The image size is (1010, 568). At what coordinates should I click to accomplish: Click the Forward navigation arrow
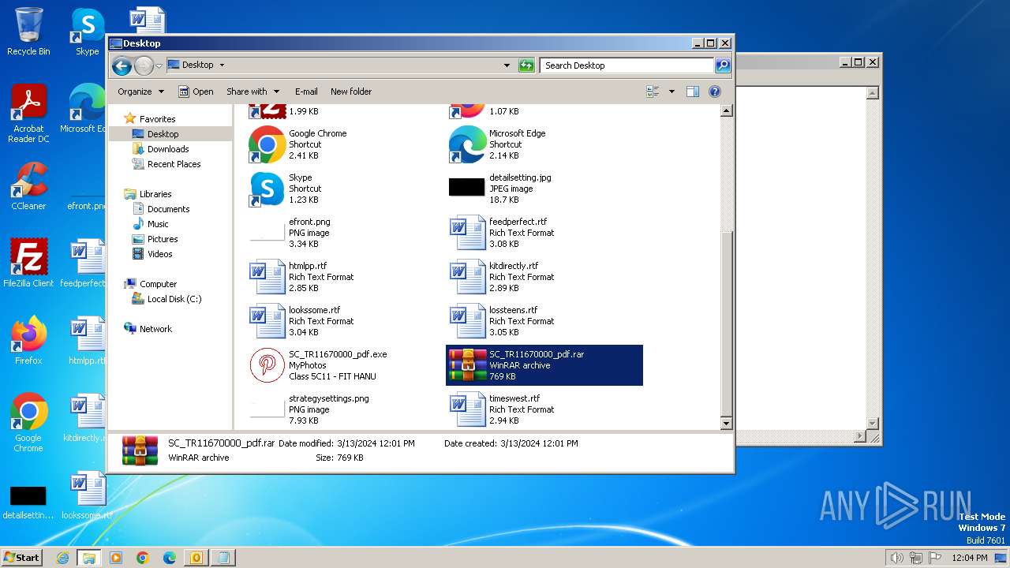pyautogui.click(x=144, y=65)
